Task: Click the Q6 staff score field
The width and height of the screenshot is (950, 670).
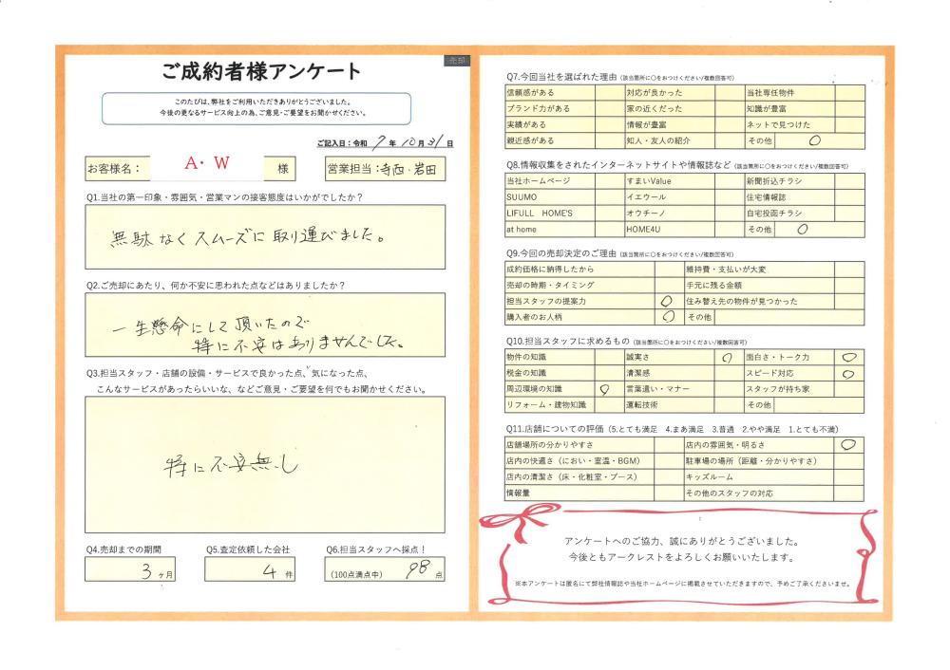Action: pyautogui.click(x=384, y=569)
